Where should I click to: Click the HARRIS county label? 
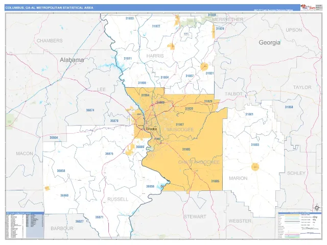(155, 56)
